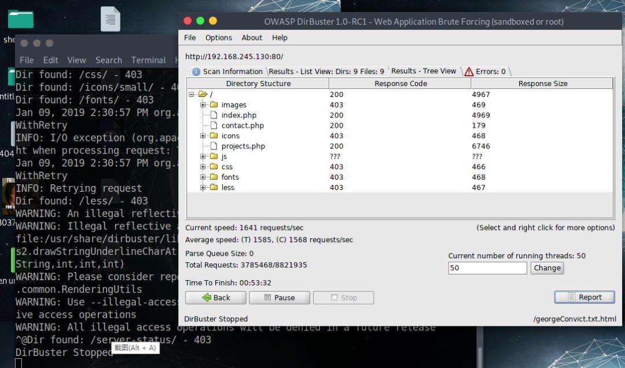Select the contact.php row
The height and width of the screenshot is (368, 625).
click(400, 125)
